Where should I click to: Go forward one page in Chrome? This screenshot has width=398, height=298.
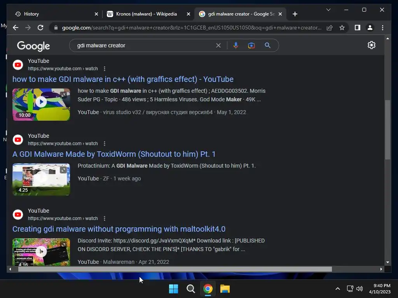[x=28, y=28]
